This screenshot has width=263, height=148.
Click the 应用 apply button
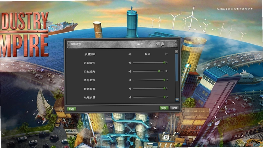point(174,108)
